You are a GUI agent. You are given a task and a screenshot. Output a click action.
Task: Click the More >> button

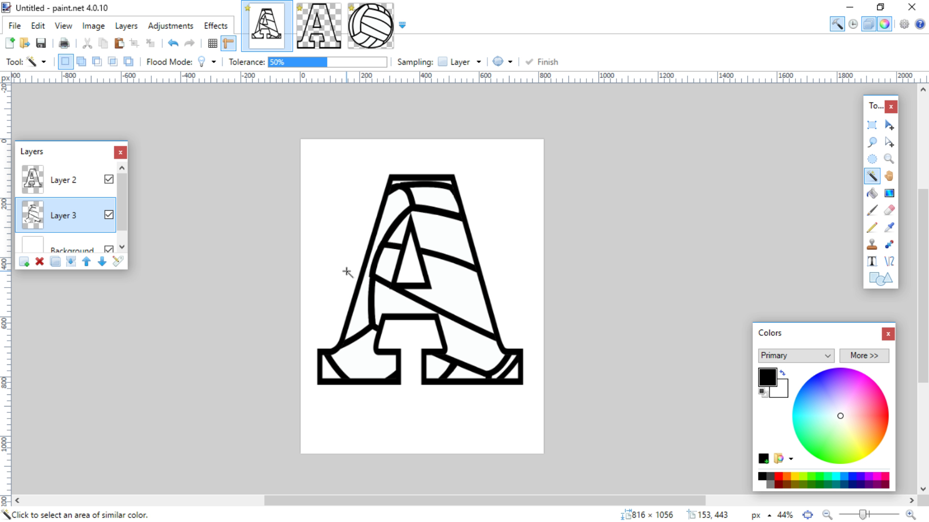pos(864,355)
